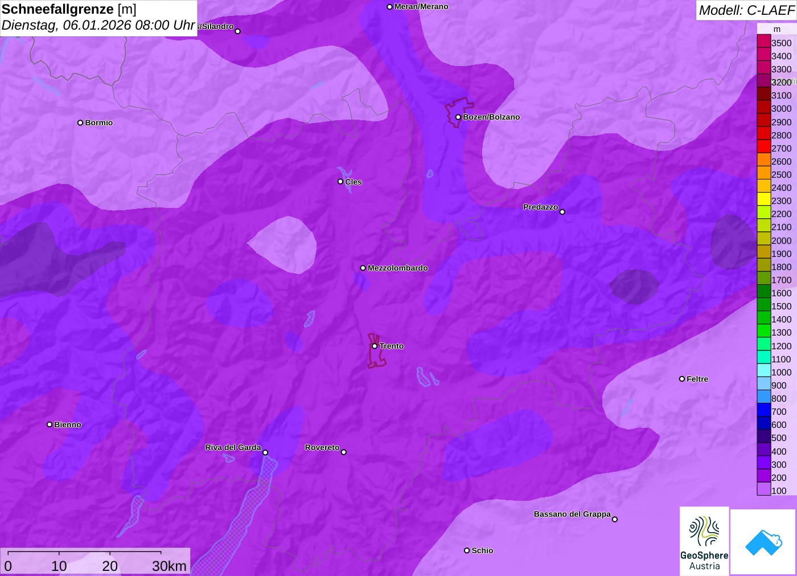Click the "1800" legend value
The width and height of the screenshot is (797, 576).
(781, 267)
